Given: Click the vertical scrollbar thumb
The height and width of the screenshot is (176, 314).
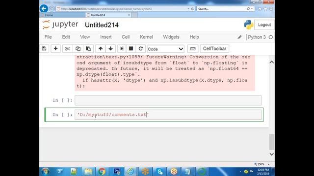Looking at the screenshot, I should tap(271, 142).
